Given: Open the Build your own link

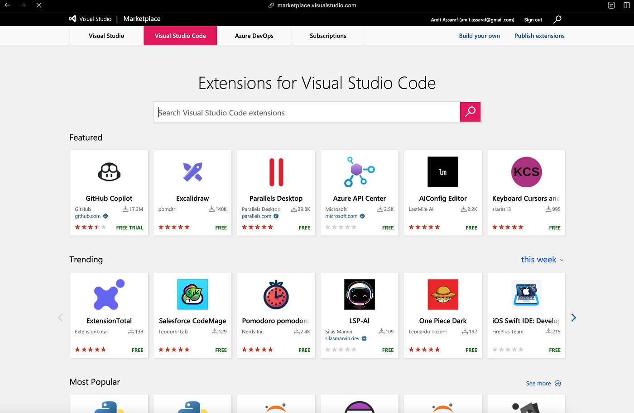Looking at the screenshot, I should click(480, 36).
